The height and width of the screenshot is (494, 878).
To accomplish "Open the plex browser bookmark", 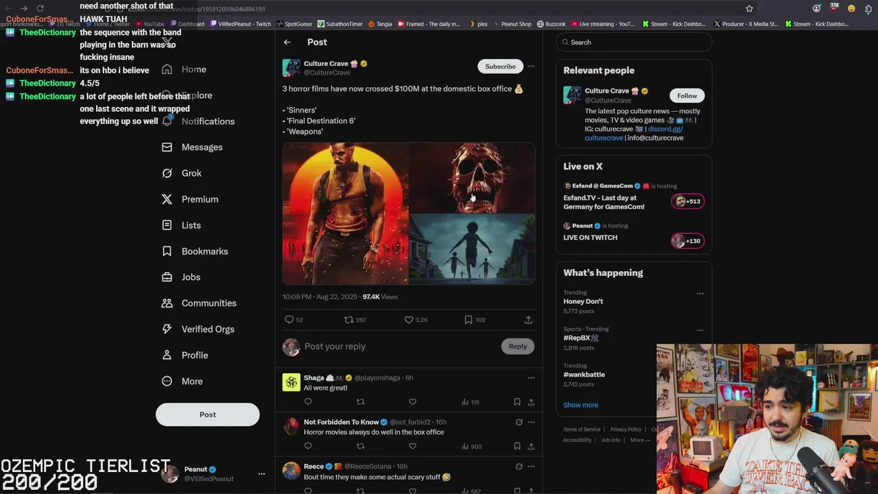I will click(478, 24).
